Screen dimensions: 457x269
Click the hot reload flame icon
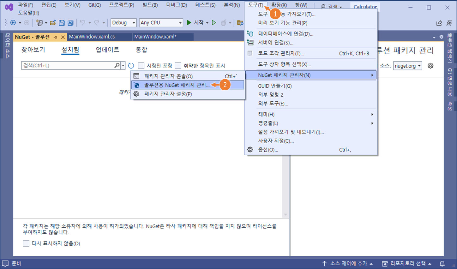click(x=224, y=22)
